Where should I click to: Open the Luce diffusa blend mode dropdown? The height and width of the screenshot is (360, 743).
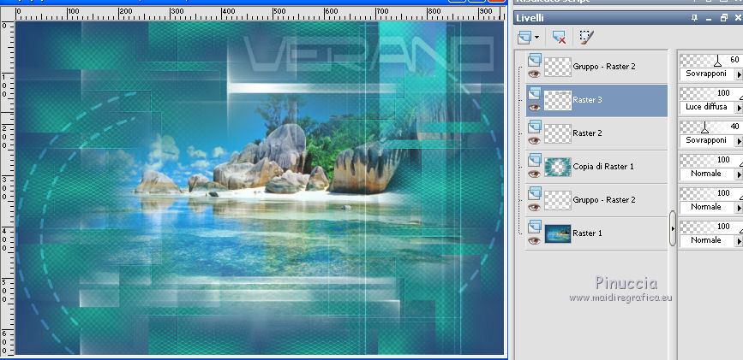(739, 108)
